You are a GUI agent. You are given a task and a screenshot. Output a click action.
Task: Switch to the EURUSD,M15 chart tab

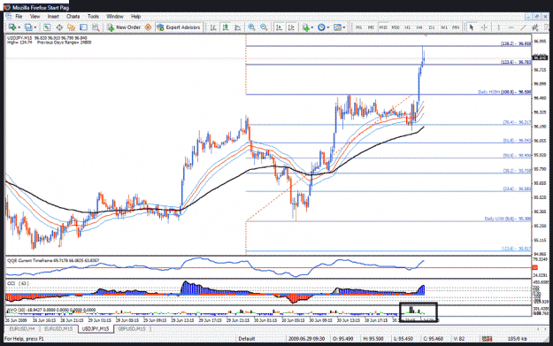click(58, 328)
